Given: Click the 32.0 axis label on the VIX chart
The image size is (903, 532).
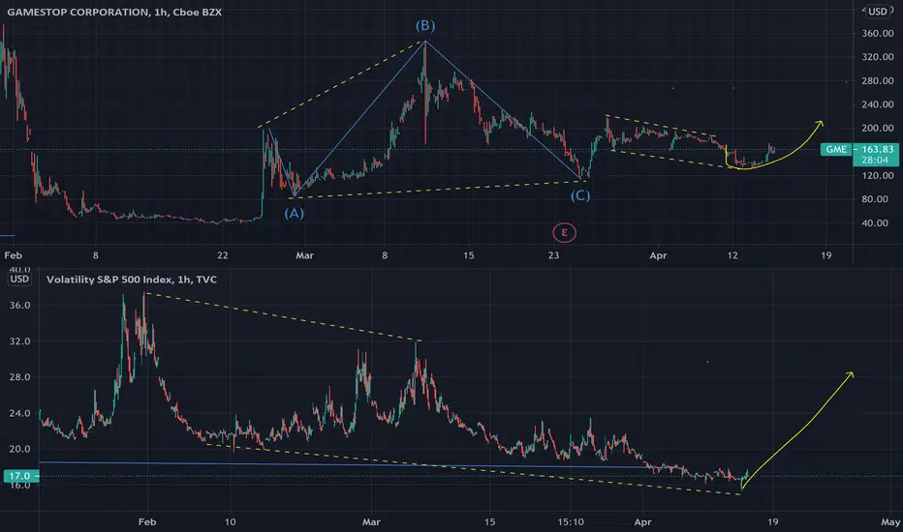Looking at the screenshot, I should coord(19,341).
